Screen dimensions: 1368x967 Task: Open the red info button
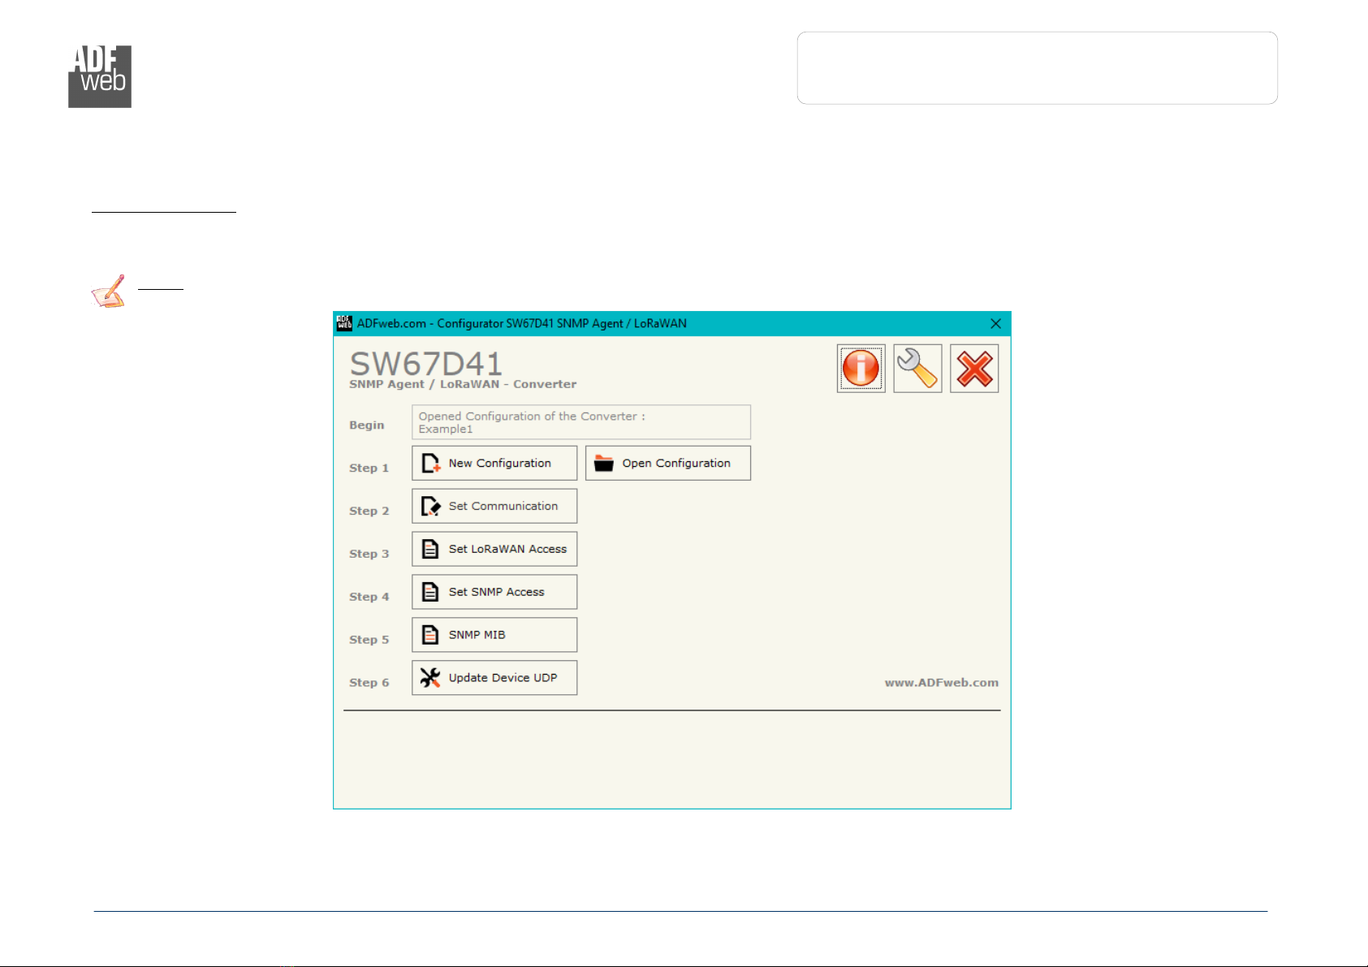point(861,369)
